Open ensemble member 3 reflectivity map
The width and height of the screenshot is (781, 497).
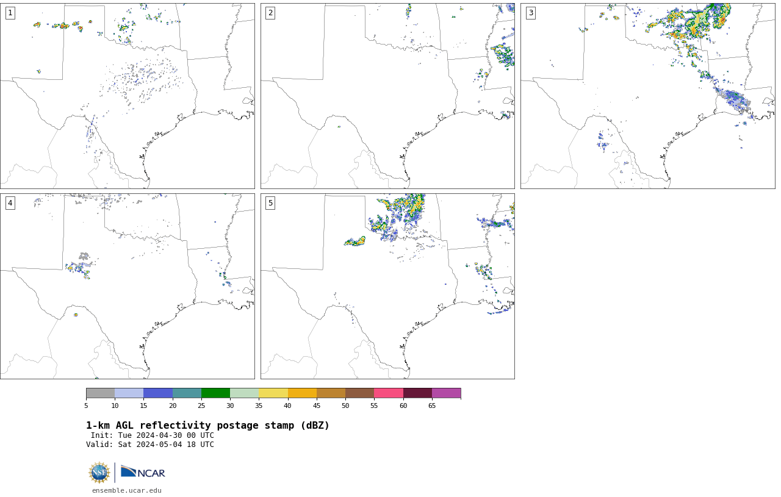(647, 96)
